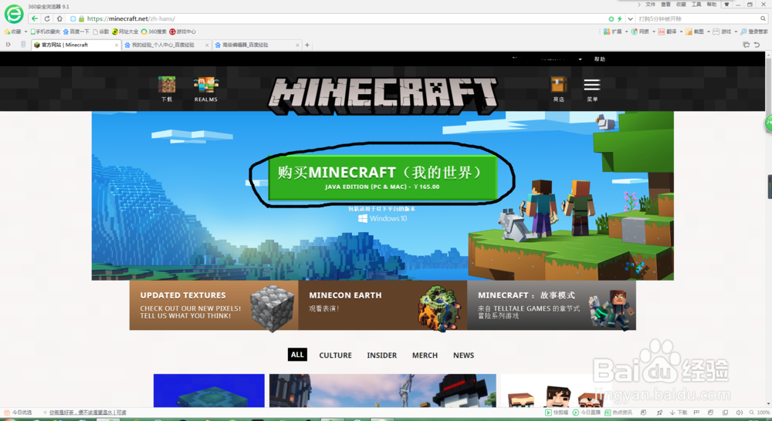The height and width of the screenshot is (421, 772).
Task: Click the tab windows icon beside undo
Action: [746, 45]
